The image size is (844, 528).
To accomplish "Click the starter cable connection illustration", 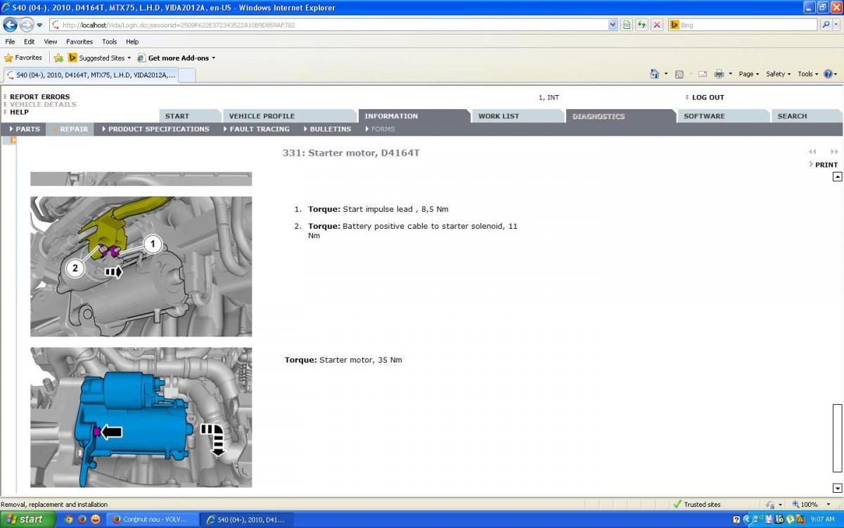I will [141, 266].
